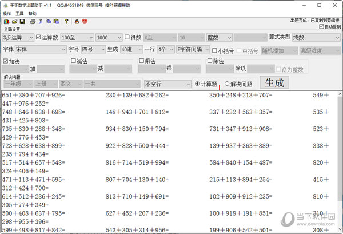Screen dimensions: 343x234
Task: Open the 操作 menu
Action: [7, 14]
